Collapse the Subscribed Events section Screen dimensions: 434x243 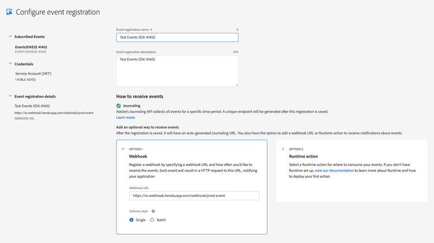point(10,36)
